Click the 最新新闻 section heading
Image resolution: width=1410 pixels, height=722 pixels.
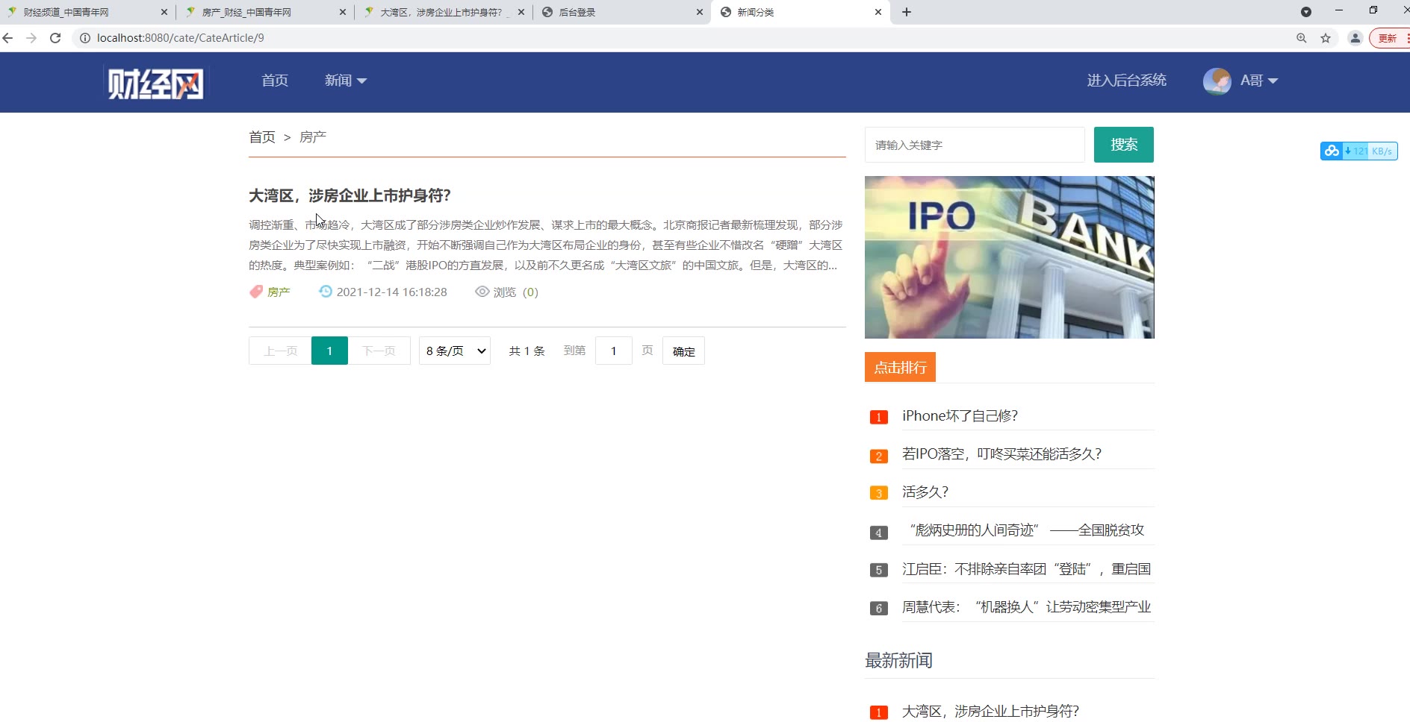[898, 661]
